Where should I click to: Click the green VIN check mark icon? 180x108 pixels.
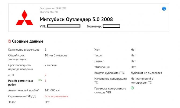click(132, 88)
